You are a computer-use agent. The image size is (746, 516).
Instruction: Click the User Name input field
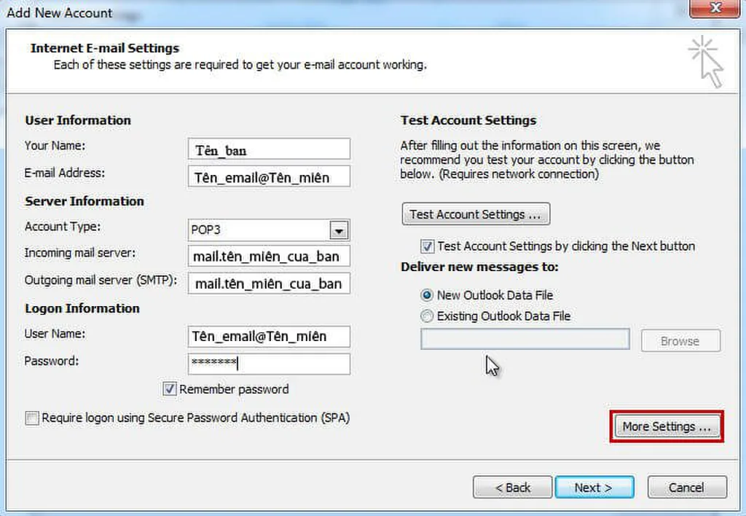tap(269, 337)
